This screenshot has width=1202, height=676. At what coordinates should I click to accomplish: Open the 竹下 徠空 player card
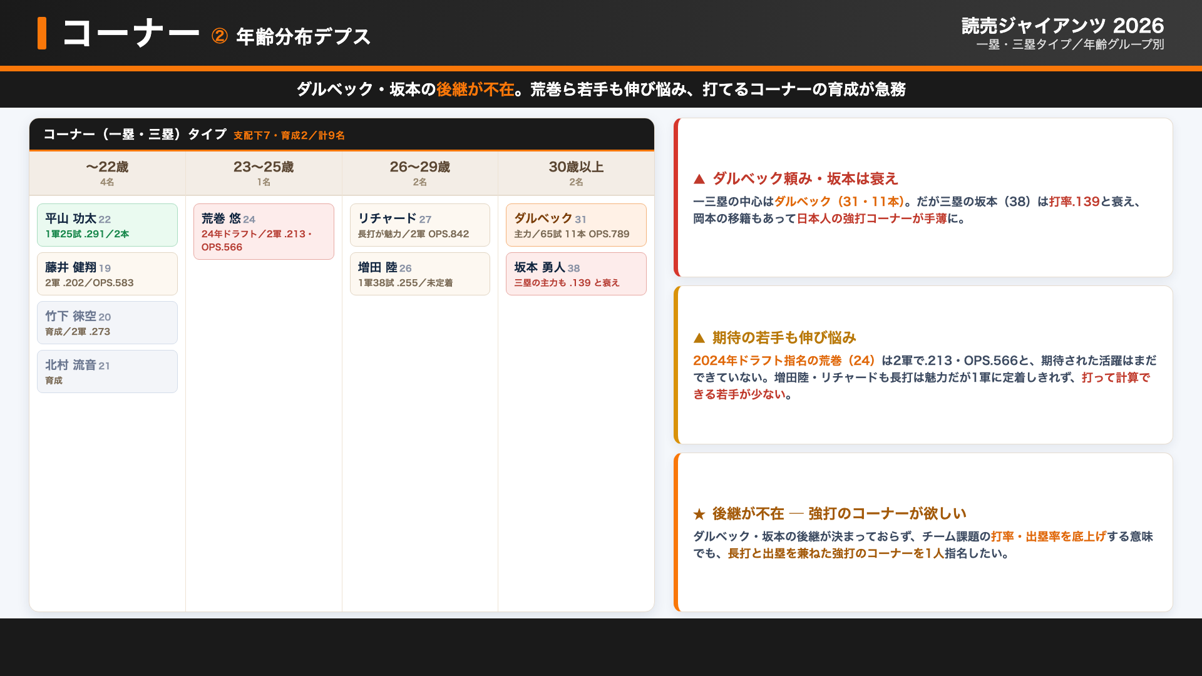(107, 322)
